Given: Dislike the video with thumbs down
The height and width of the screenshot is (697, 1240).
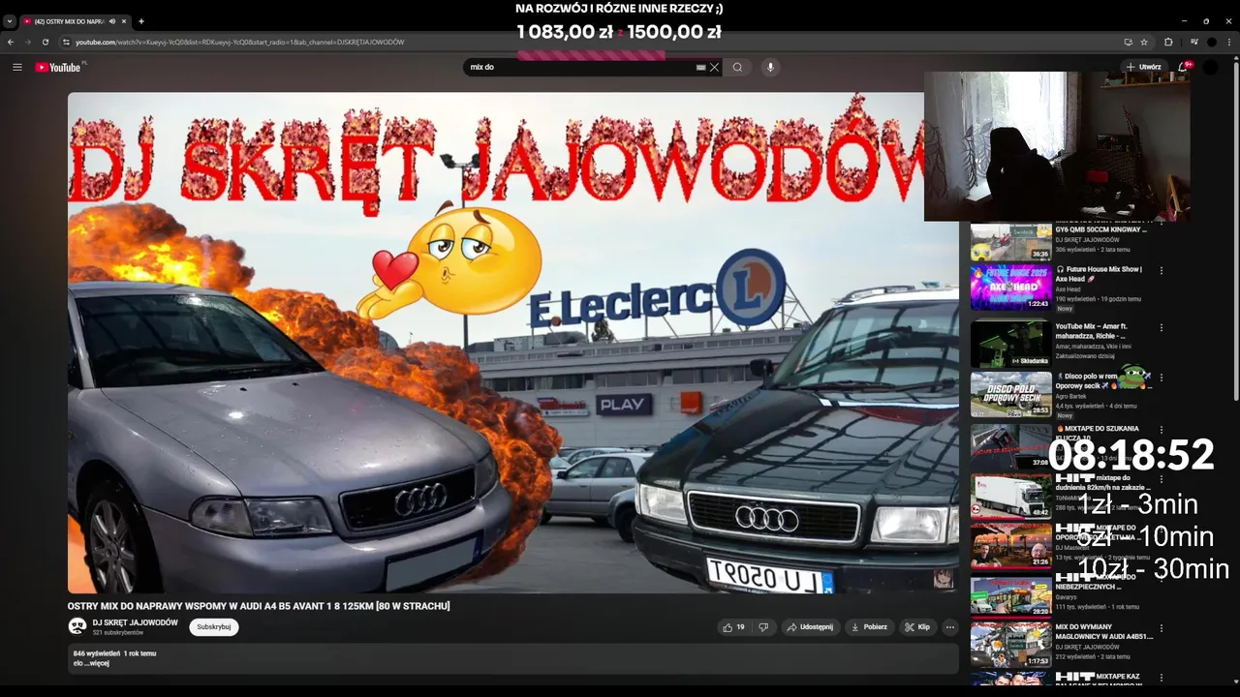Looking at the screenshot, I should coord(763,627).
